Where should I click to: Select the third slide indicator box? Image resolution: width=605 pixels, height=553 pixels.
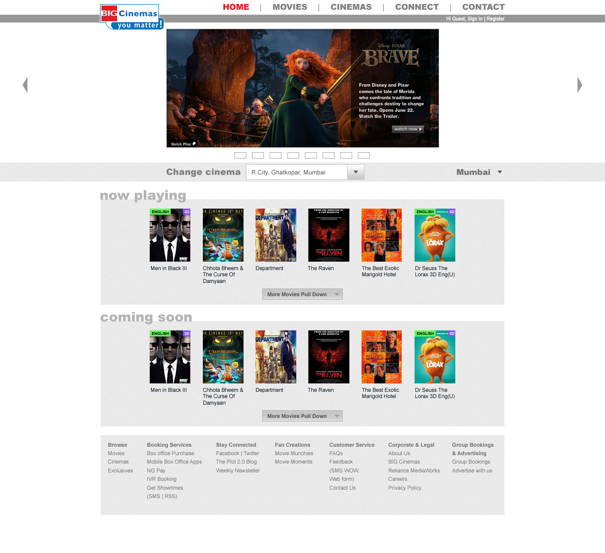(x=275, y=155)
